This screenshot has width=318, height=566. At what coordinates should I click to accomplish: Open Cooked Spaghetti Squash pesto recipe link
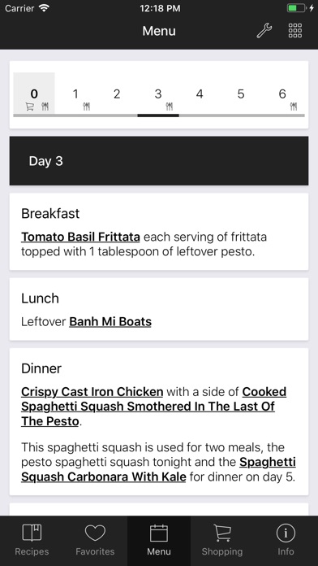click(154, 407)
